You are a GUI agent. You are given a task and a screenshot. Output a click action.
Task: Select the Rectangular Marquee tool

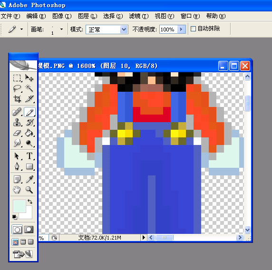tap(17, 78)
